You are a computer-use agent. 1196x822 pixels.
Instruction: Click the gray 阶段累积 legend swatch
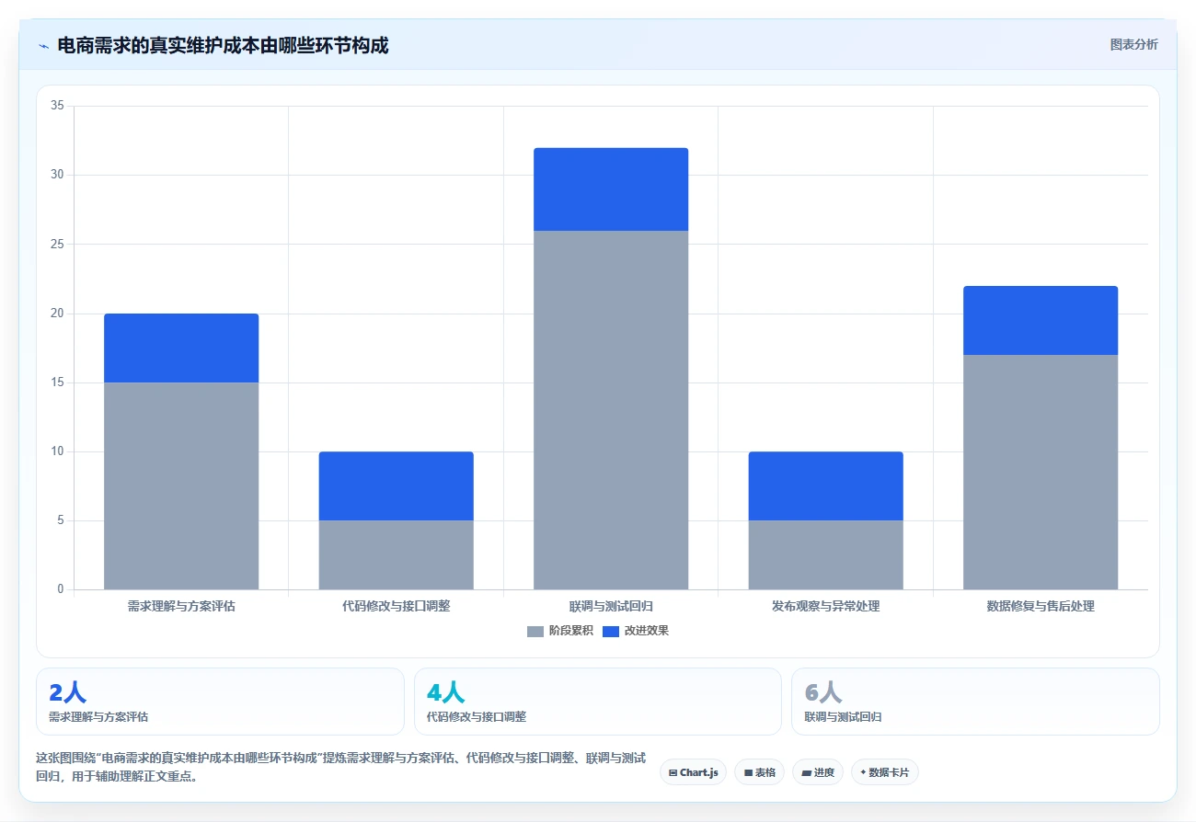point(535,631)
